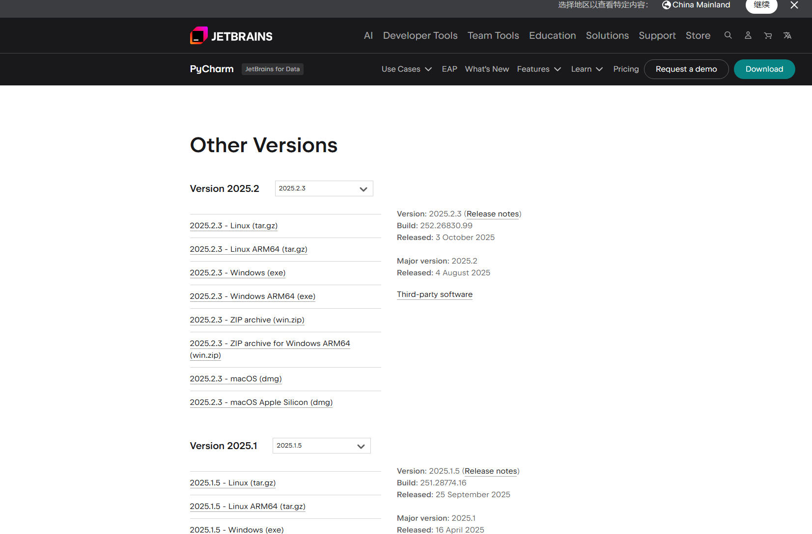Image resolution: width=812 pixels, height=534 pixels.
Task: Open the 2025.1.5 version selector
Action: (x=322, y=446)
